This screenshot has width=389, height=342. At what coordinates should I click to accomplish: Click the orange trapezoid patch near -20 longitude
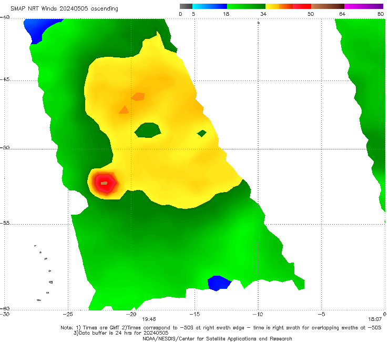click(138, 97)
